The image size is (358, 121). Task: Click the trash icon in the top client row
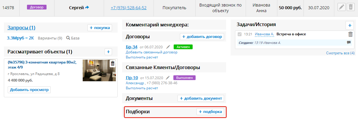coord(350,7)
